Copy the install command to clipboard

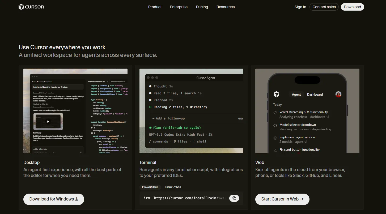coord(234,198)
